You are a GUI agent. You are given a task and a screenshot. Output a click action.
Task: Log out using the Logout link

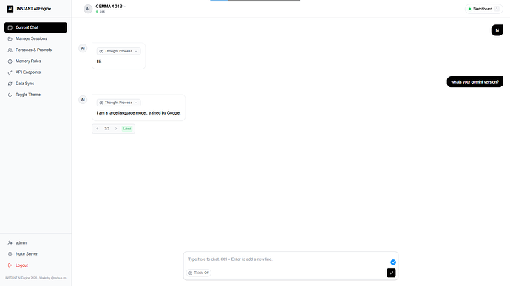pyautogui.click(x=35, y=265)
